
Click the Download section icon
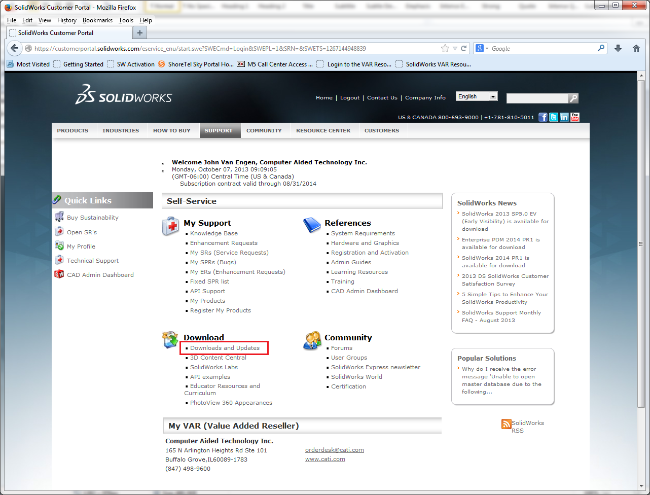(170, 340)
